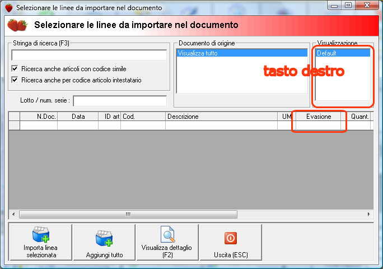Click the horizontal scrollbar right arrow
Screen dimensions: 383x269
click(x=368, y=214)
